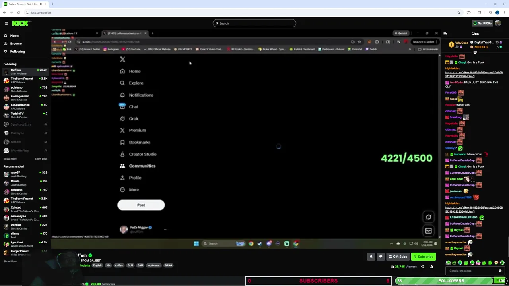509x286 pixels.
Task: Click the Gift Subs button
Action: 398,257
